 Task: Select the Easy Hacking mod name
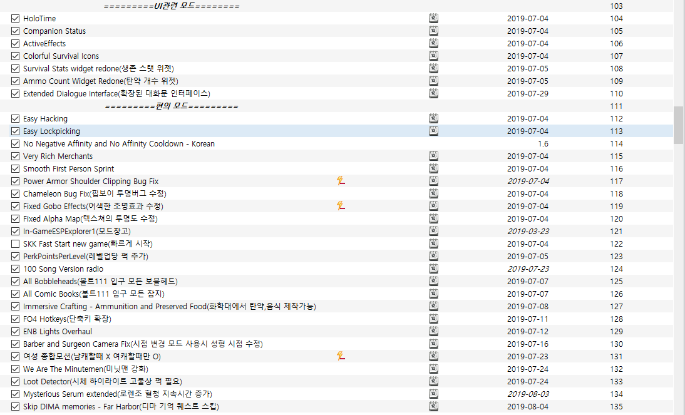(x=45, y=119)
